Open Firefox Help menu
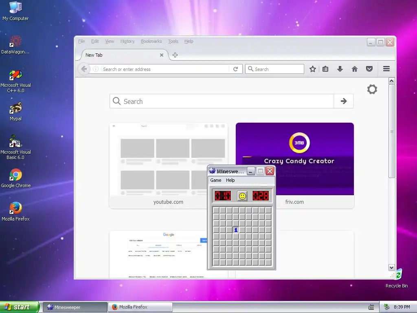This screenshot has width=417, height=313. tap(189, 41)
